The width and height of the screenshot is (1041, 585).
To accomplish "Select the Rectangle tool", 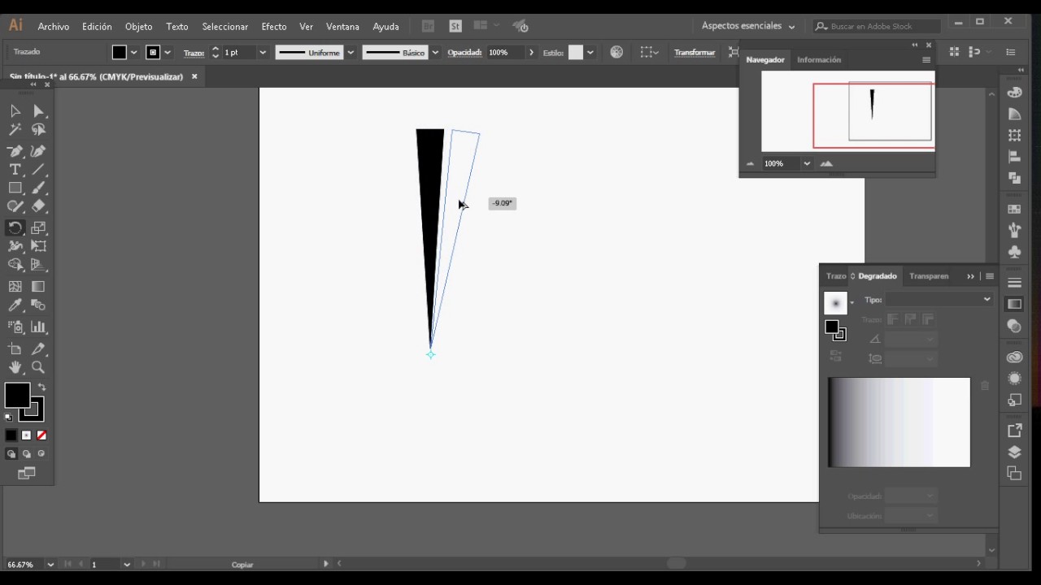I will pyautogui.click(x=15, y=188).
